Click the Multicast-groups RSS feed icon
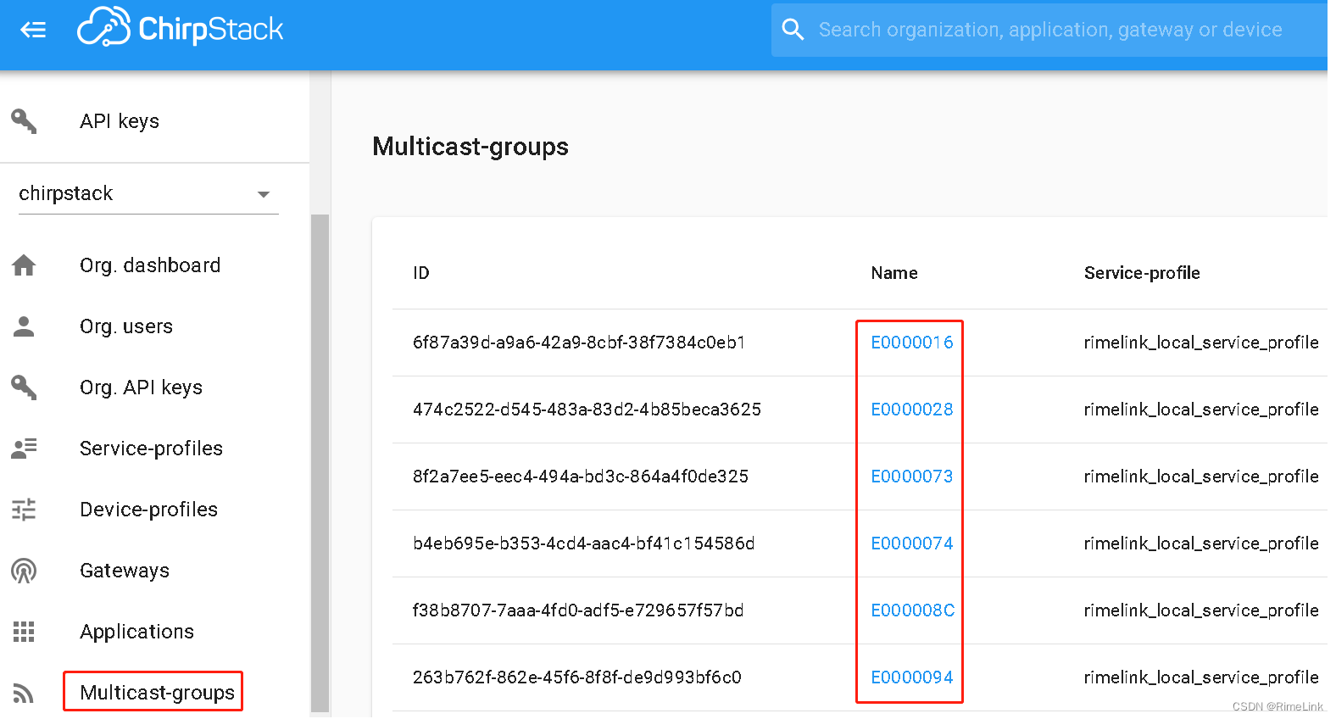 pos(24,694)
